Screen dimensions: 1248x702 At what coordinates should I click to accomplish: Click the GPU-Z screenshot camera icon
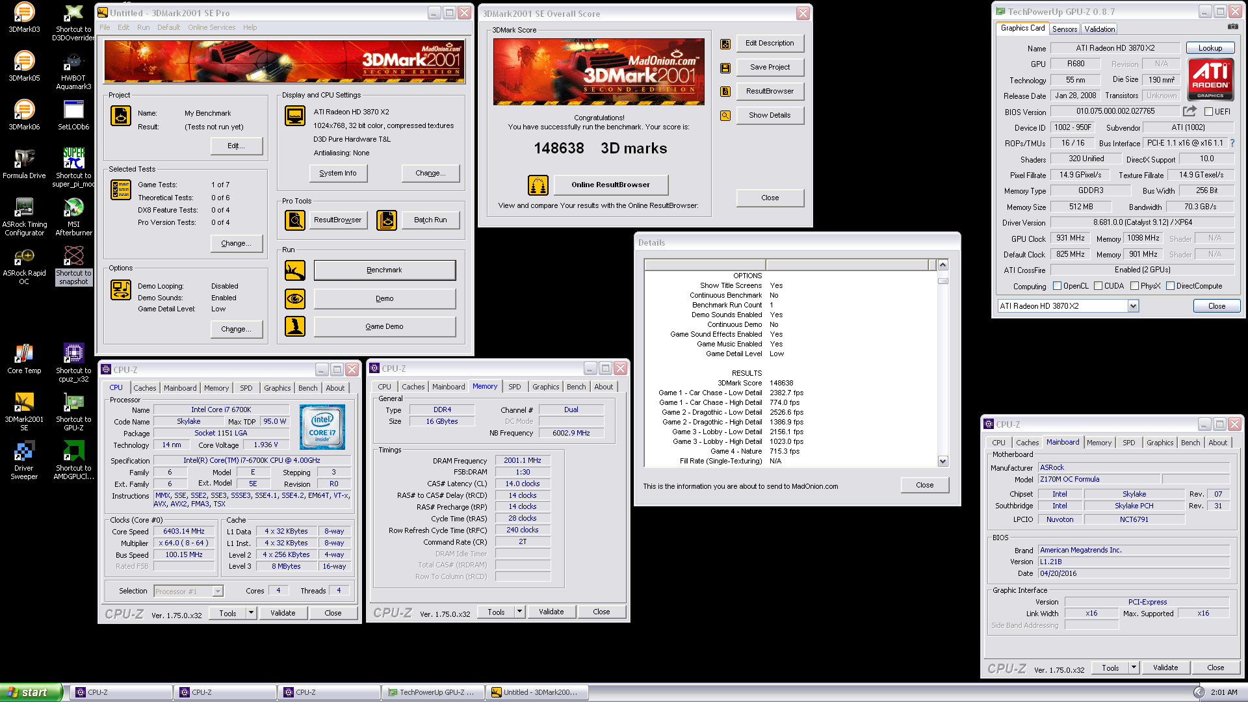point(1232,27)
